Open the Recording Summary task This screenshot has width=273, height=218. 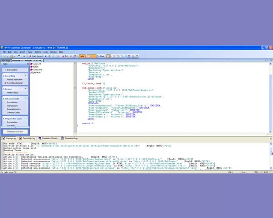point(15,83)
